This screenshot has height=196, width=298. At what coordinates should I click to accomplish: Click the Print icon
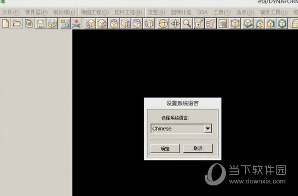[x=52, y=24]
